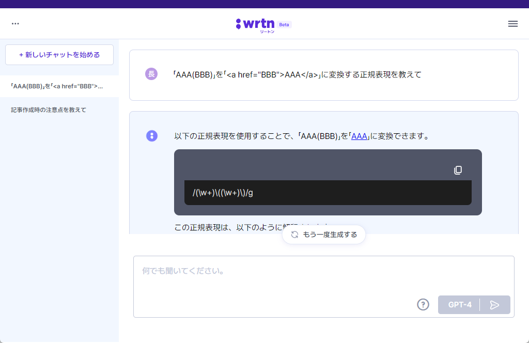
Task: Copy the regex code snippet
Action: [x=458, y=169]
